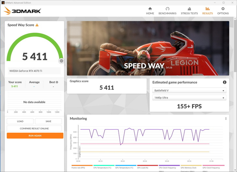Click COMPARE RESULT ONLINE
The height and width of the screenshot is (172, 237).
pyautogui.click(x=34, y=128)
